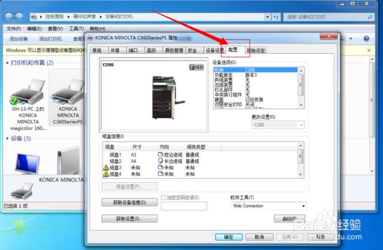Switch to the 设备设置 tab
Viewport: 383px width, 250px height.
[214, 50]
